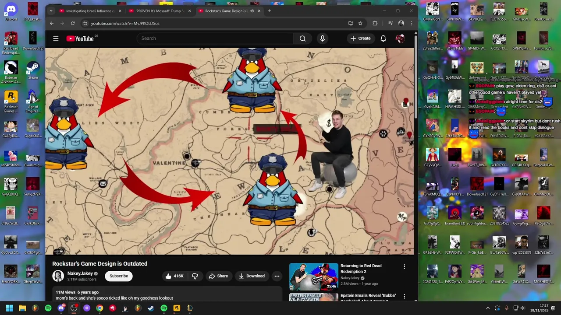Viewport: 561px width, 315px height.
Task: Select Download (2) desktop file
Action: pyautogui.click(x=33, y=41)
